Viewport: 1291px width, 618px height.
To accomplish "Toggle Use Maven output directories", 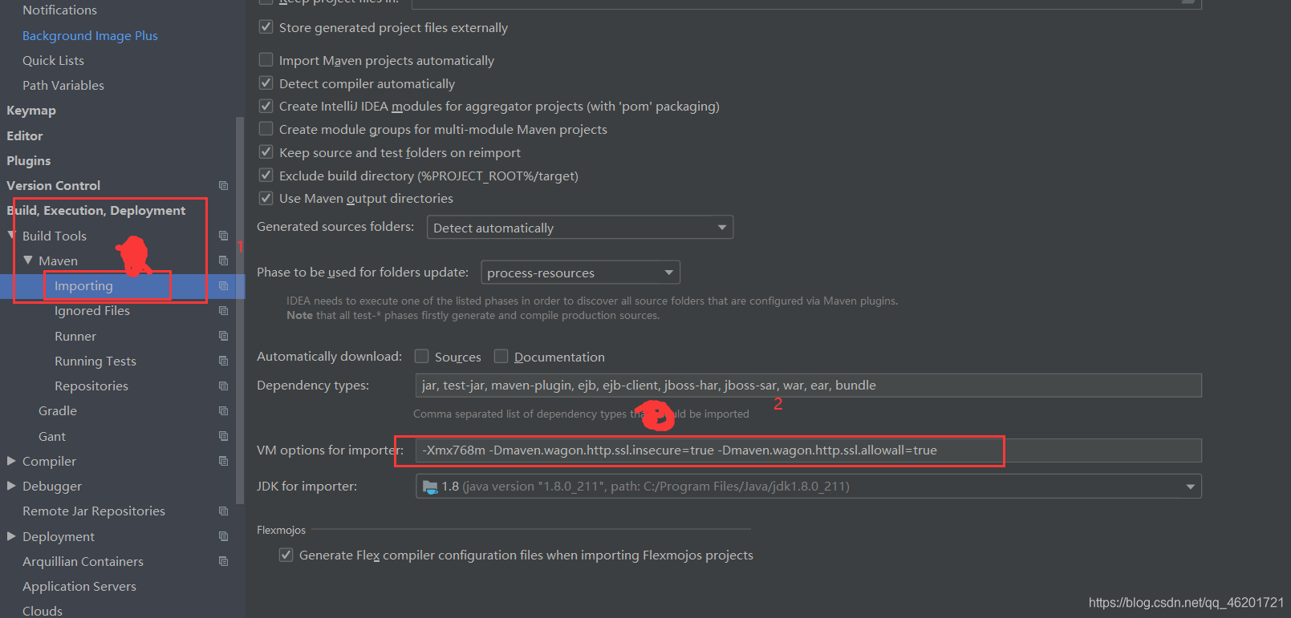I will (266, 198).
